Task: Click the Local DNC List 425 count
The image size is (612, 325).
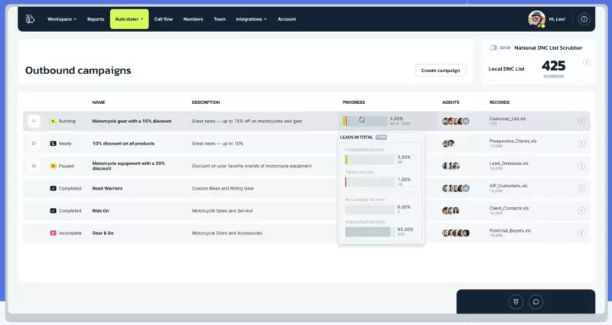Action: [553, 66]
